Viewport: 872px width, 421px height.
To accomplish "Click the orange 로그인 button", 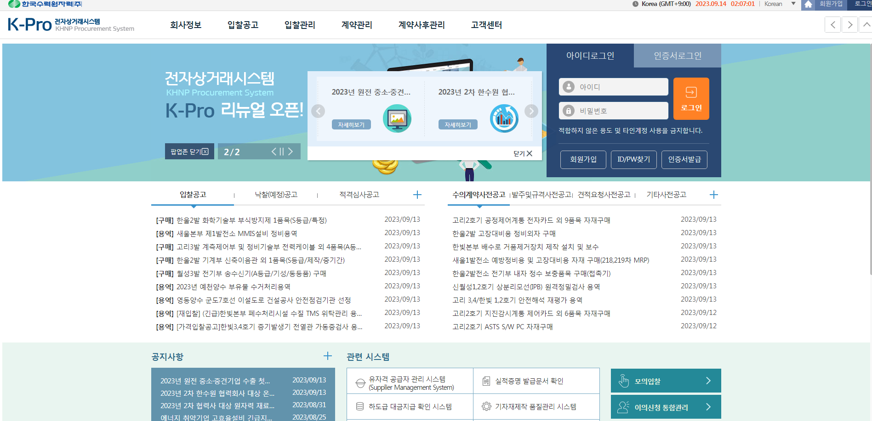I will pyautogui.click(x=691, y=99).
